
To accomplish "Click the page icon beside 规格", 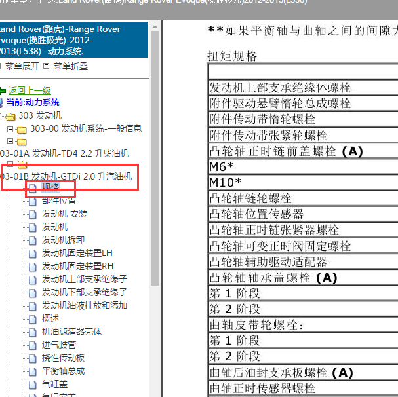I will point(33,188).
